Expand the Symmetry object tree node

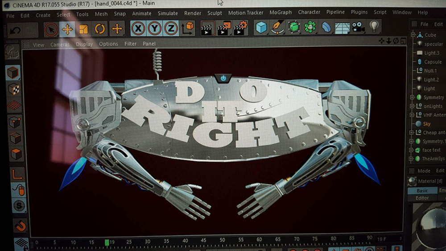coord(413,97)
